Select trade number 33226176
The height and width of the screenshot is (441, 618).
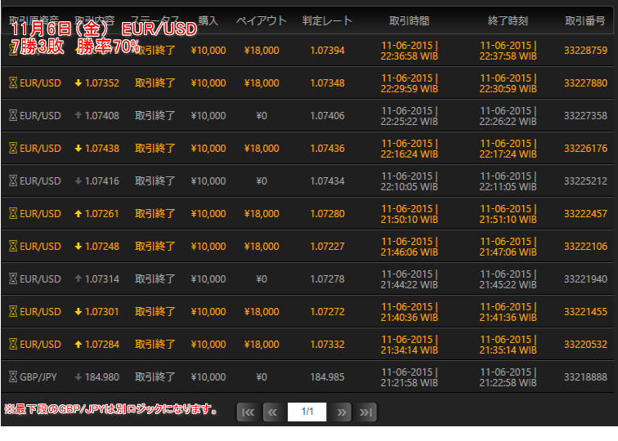(585, 149)
